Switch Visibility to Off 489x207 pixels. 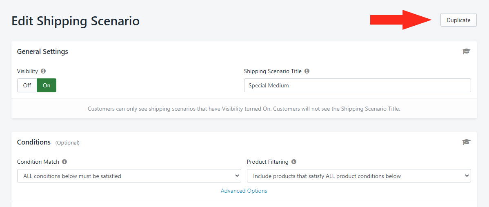pos(27,85)
